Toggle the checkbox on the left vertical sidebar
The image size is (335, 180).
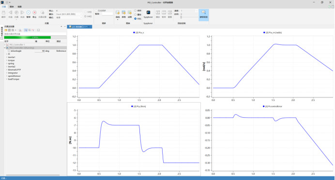(x=2, y=39)
